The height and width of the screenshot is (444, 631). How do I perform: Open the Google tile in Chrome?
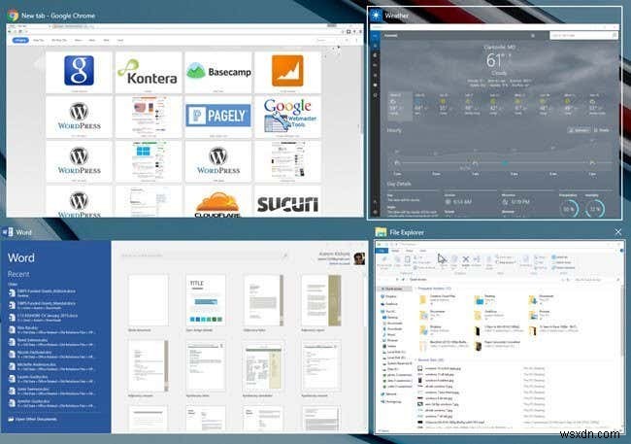click(79, 72)
